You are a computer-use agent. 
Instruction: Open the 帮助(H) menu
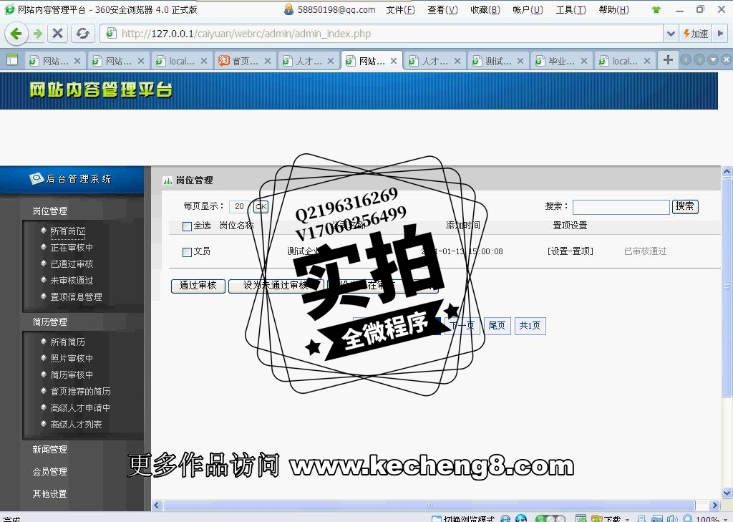613,9
